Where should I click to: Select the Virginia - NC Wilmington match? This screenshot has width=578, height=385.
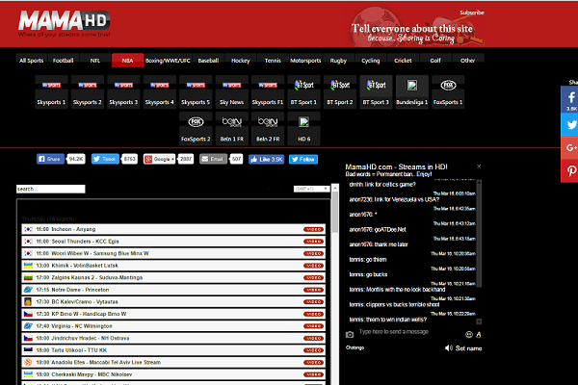173,326
